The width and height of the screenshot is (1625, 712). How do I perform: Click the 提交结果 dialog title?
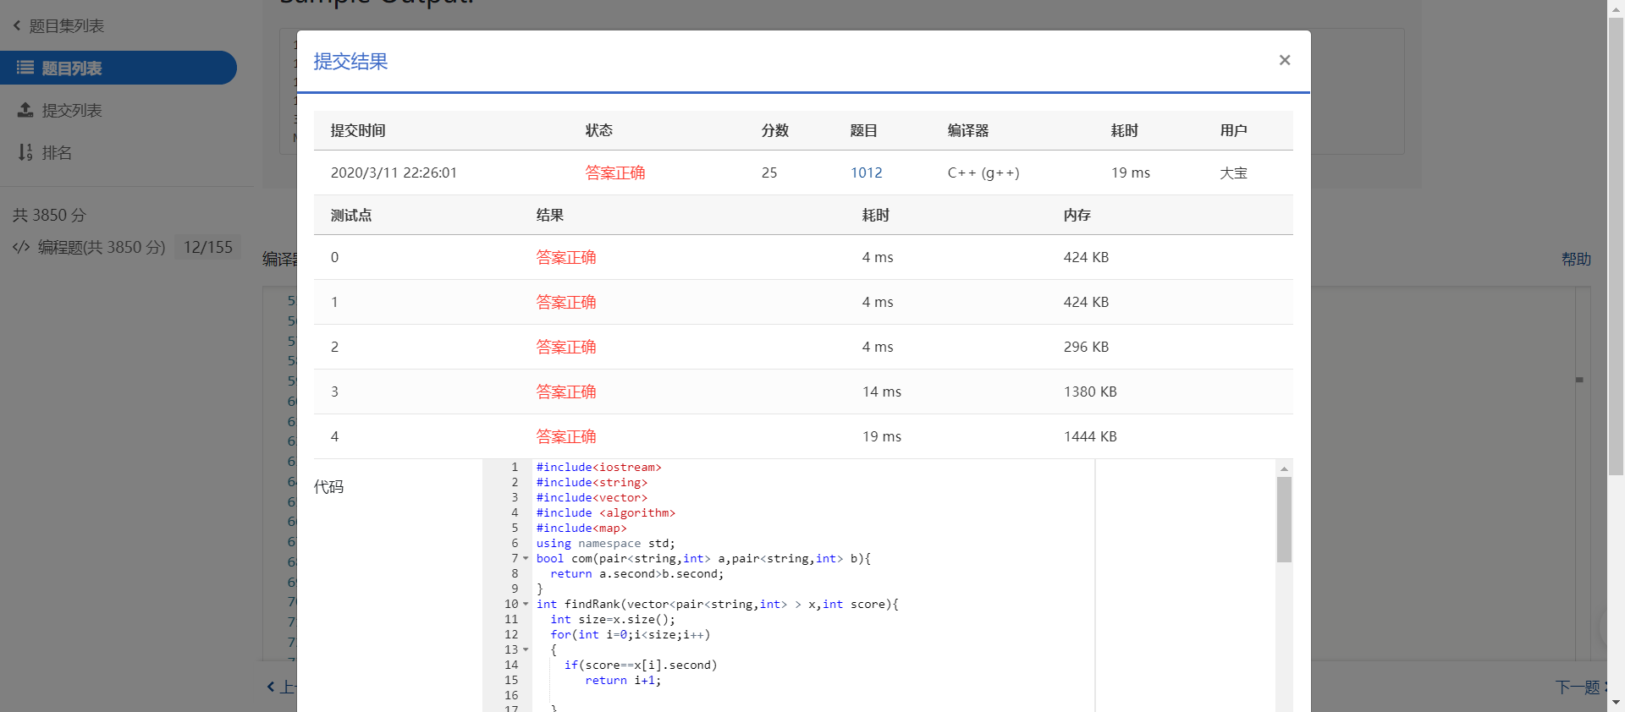point(350,62)
